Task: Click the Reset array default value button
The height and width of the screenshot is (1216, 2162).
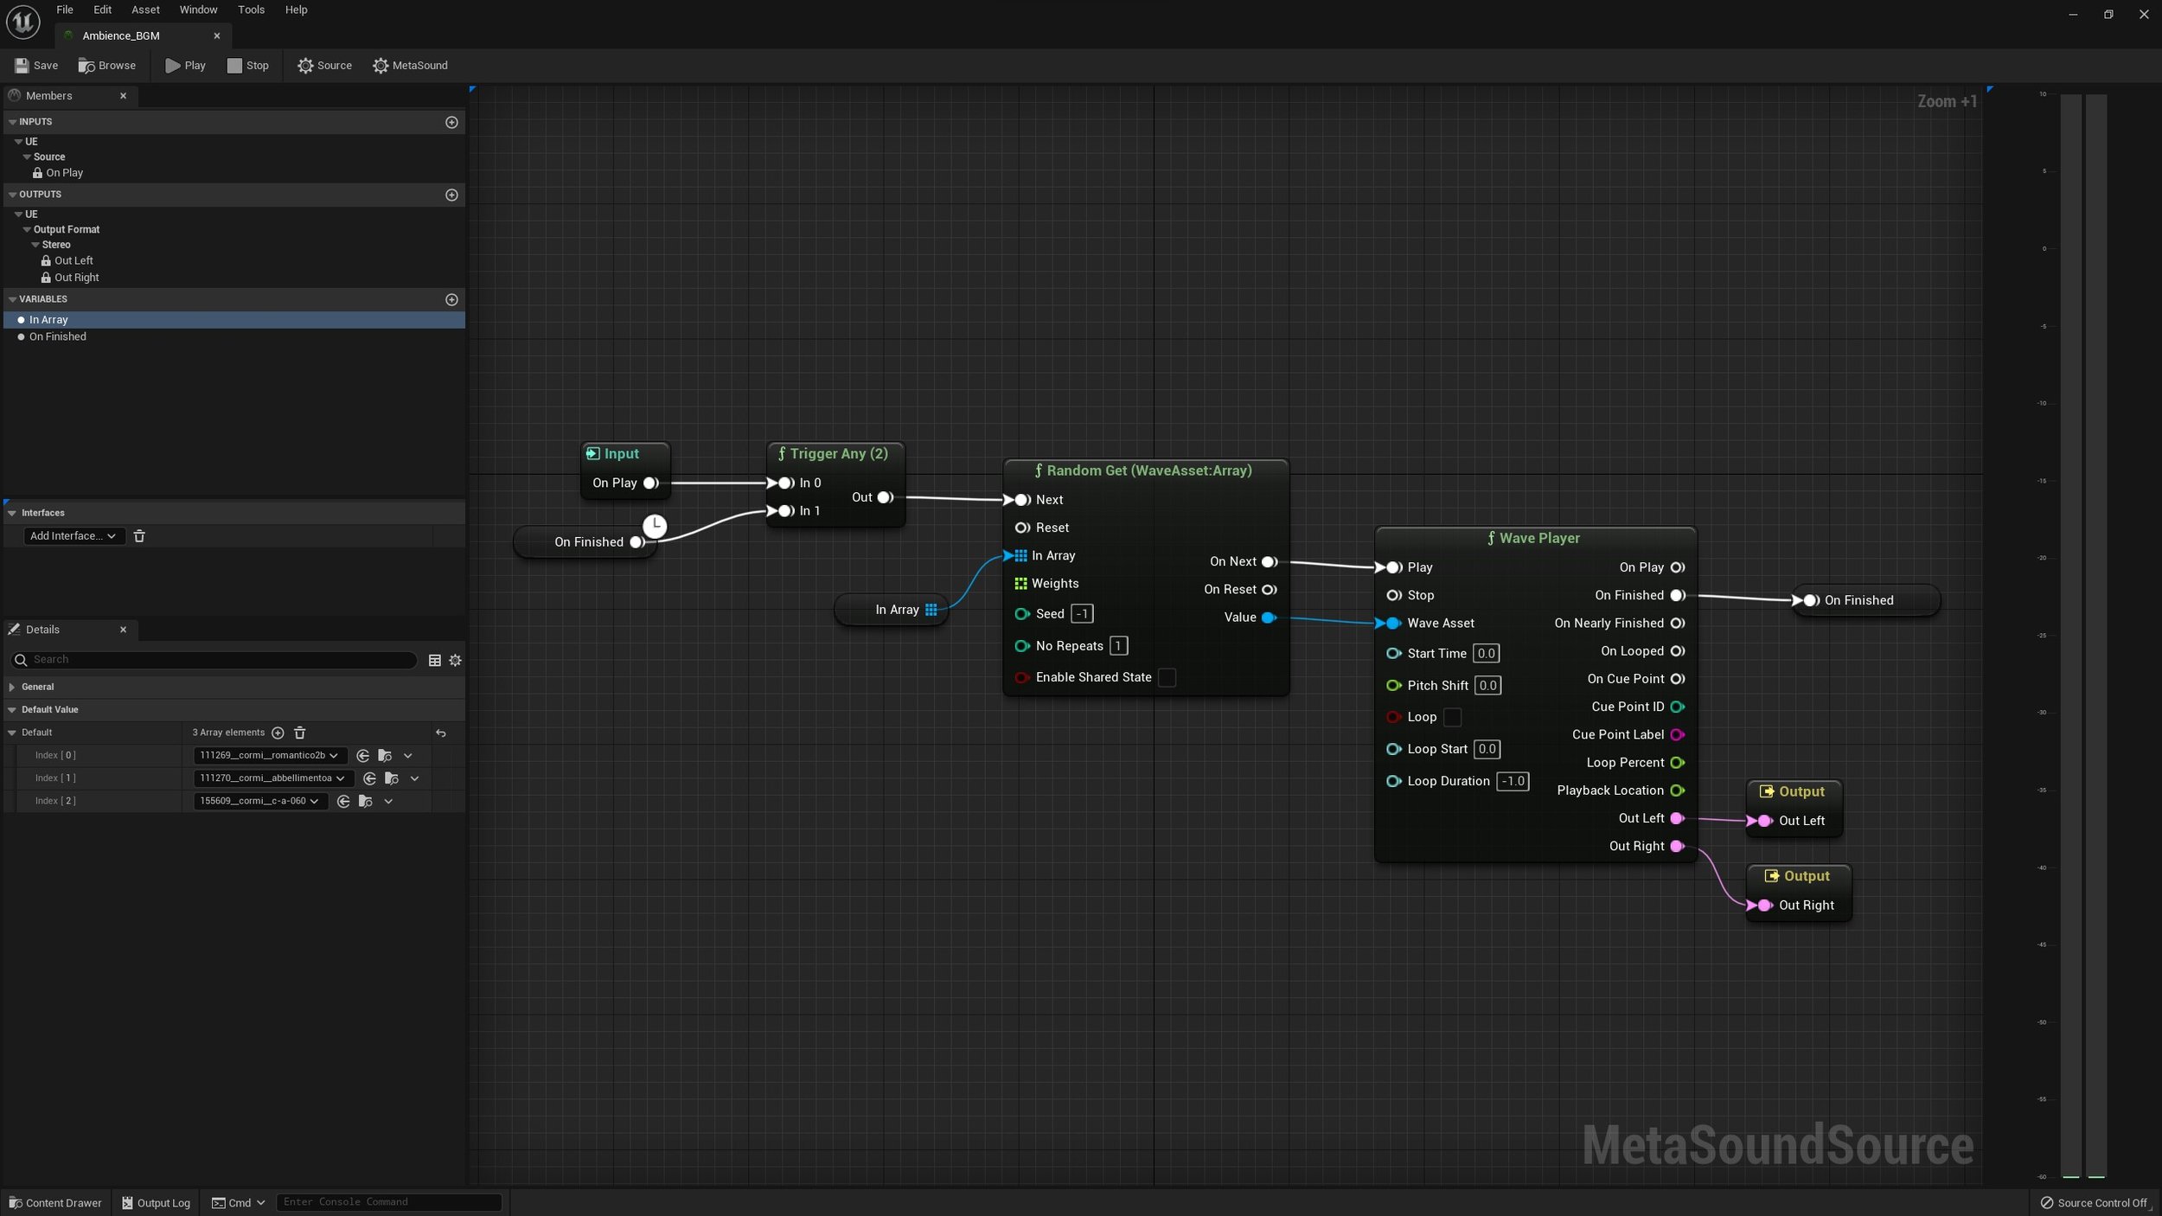Action: tap(441, 732)
